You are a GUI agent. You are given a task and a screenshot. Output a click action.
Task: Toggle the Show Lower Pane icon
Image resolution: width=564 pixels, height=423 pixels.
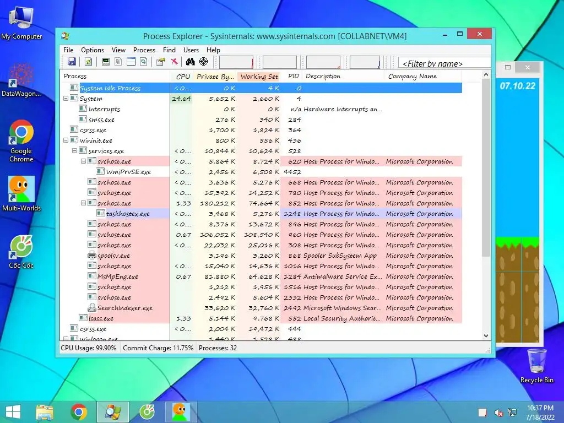tap(131, 62)
